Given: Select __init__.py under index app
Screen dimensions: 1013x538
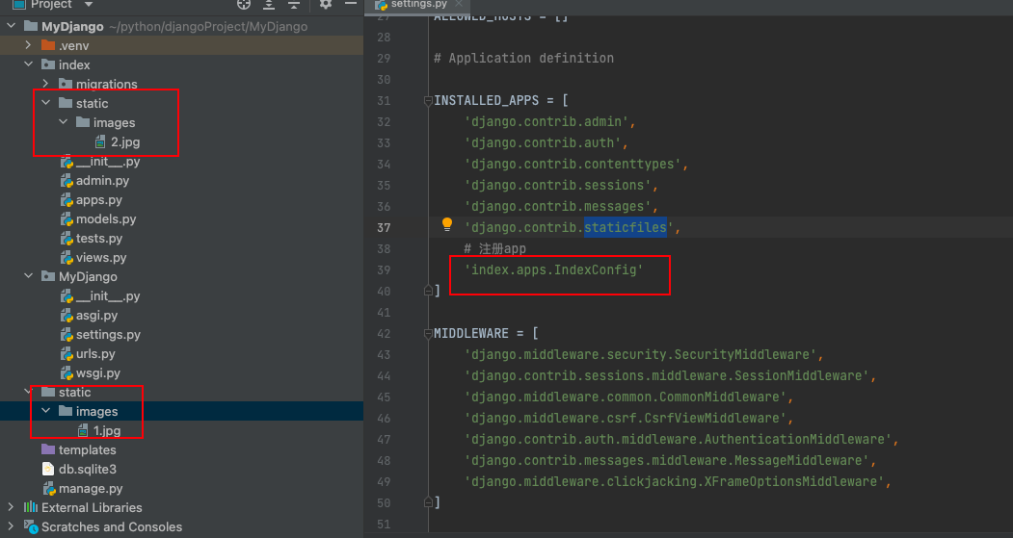Looking at the screenshot, I should click(x=108, y=162).
